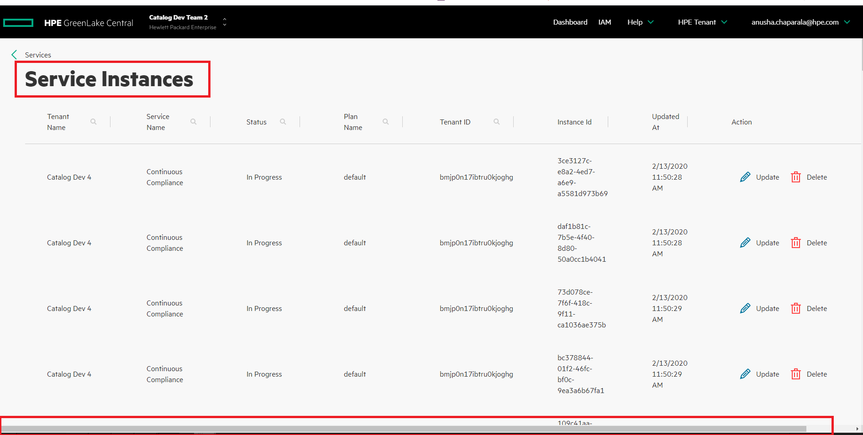This screenshot has width=863, height=435.
Task: Click the trash icon for instance bc378844
Action: click(x=796, y=374)
